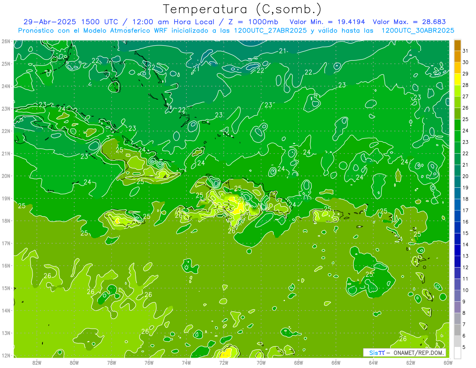Click the legend scale label '5'

coord(464,347)
